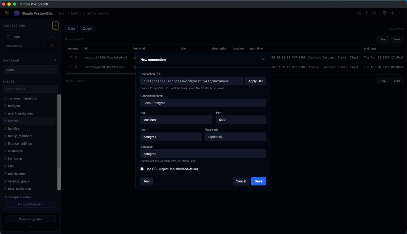Click the tables list vertical scrollbar
The height and width of the screenshot is (234, 407).
[x=59, y=132]
